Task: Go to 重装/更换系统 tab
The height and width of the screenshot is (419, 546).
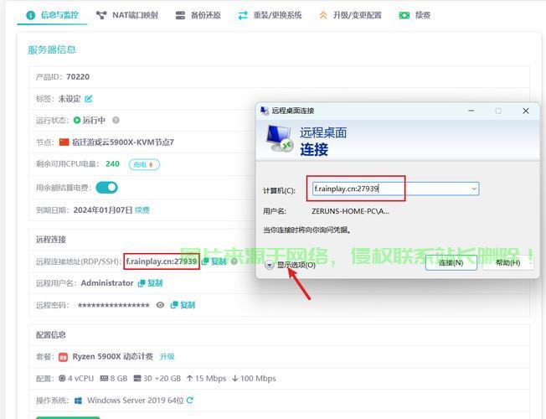Action: [270, 15]
